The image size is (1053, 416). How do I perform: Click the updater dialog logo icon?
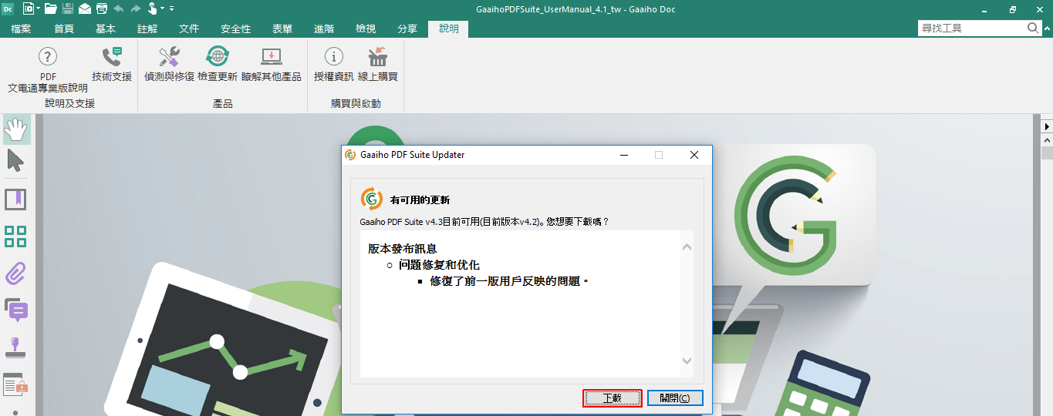click(x=372, y=199)
